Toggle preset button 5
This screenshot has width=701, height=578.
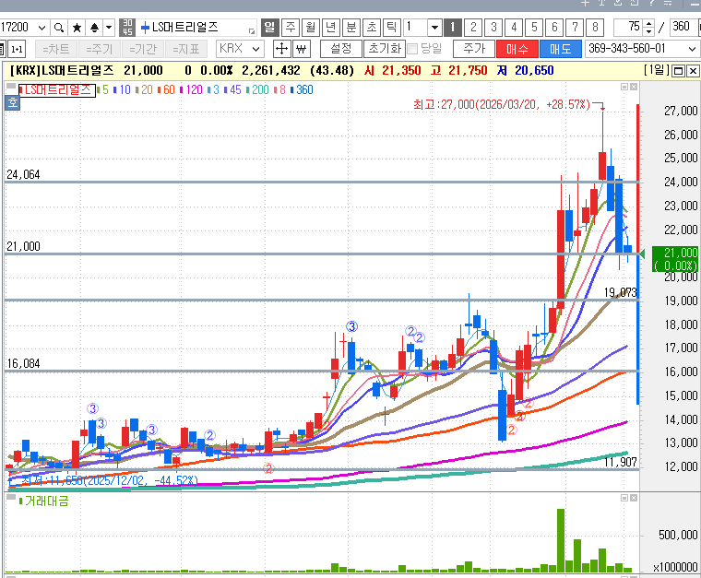534,28
